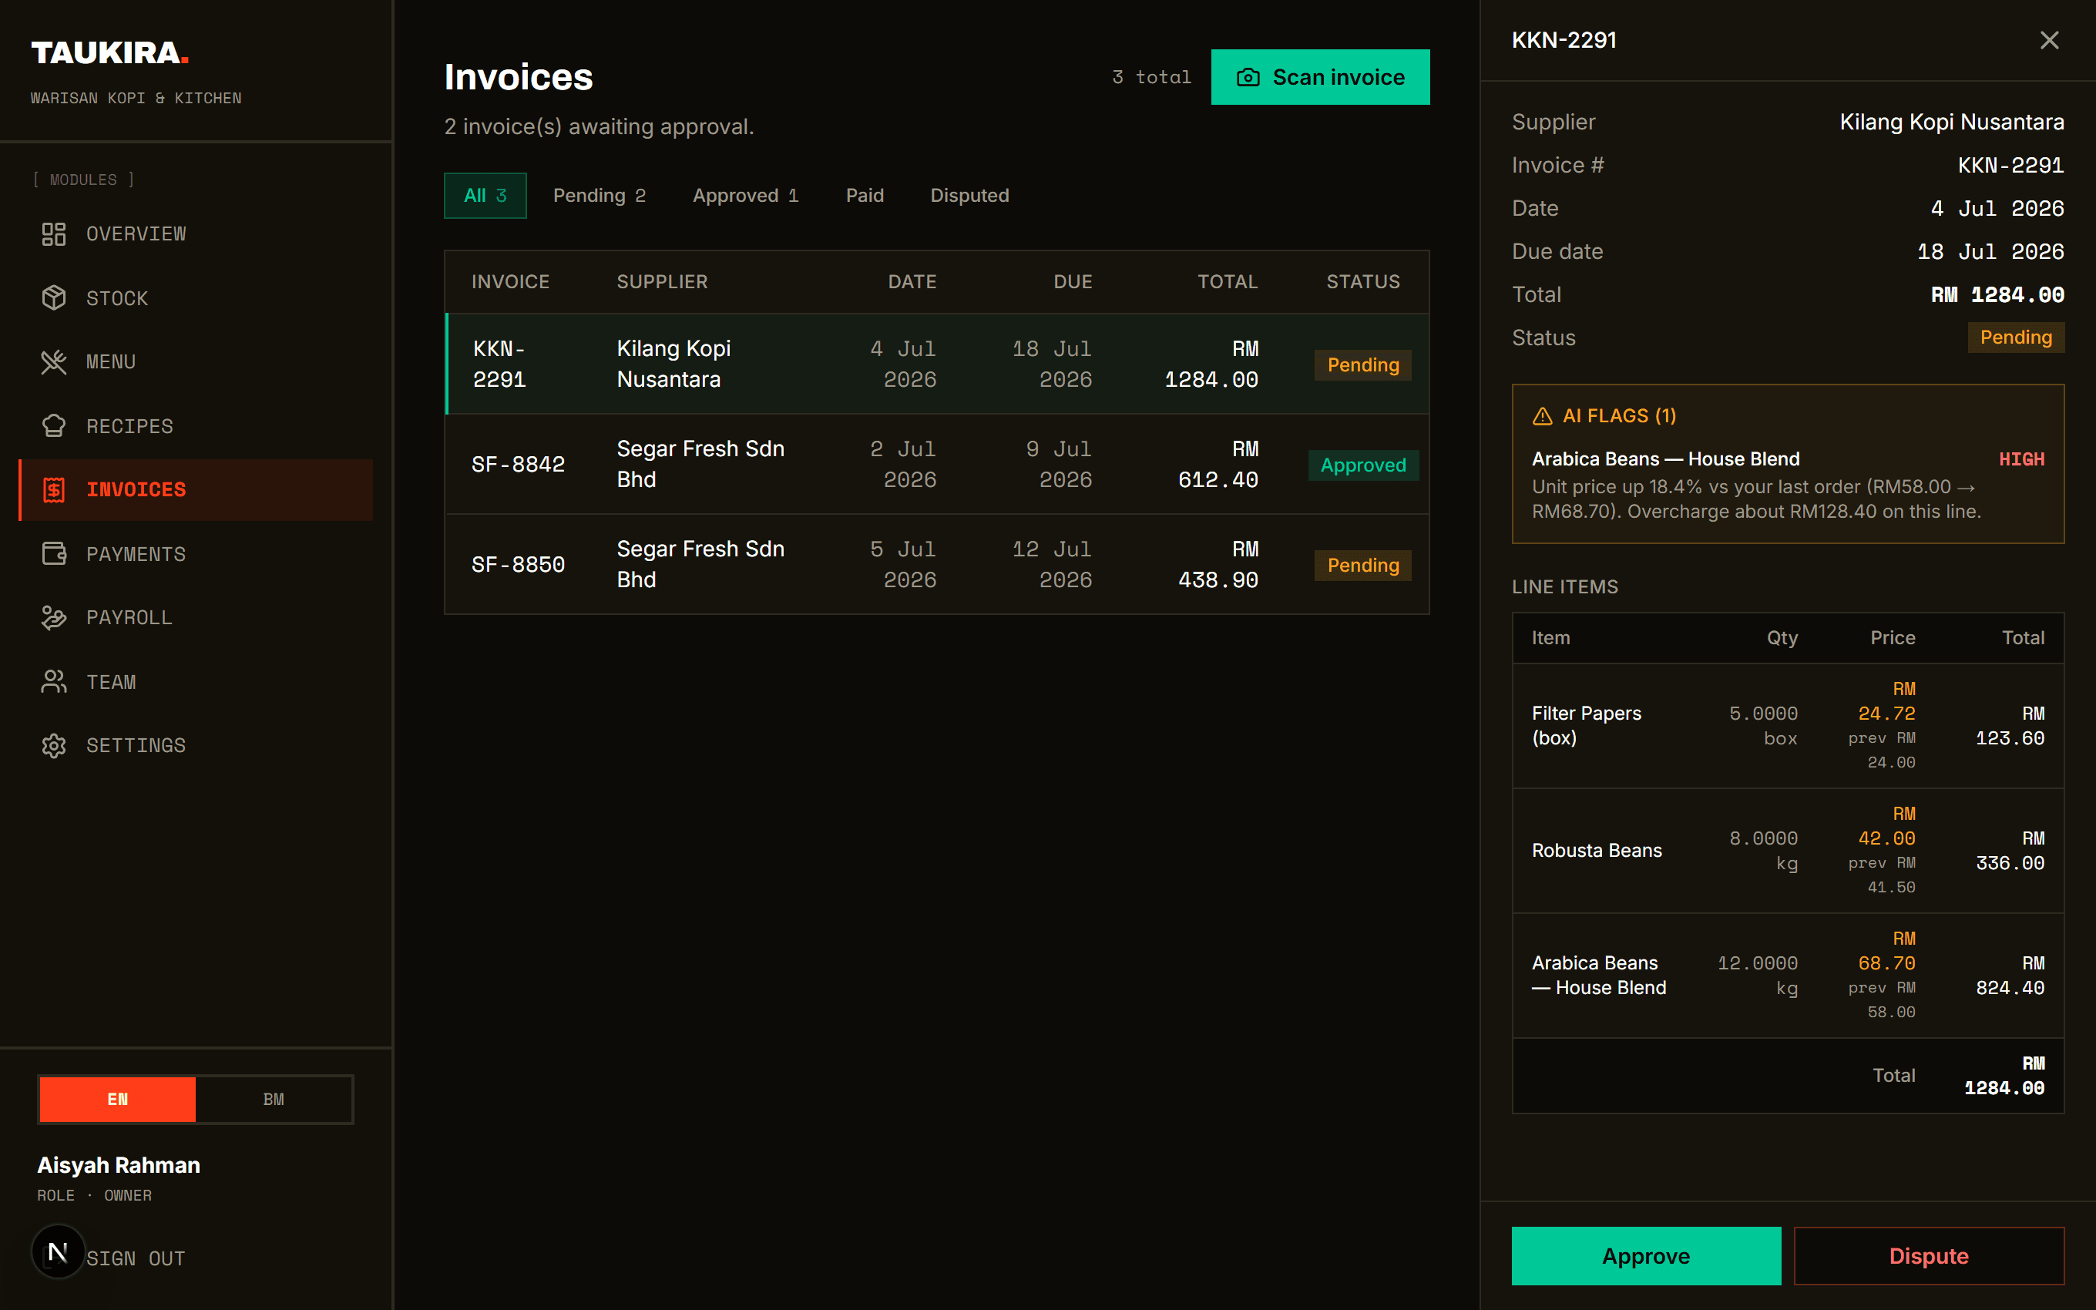Click the AI Flags warning triangle icon
This screenshot has width=2096, height=1310.
pyautogui.click(x=1542, y=416)
